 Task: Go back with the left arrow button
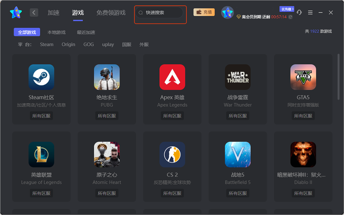(34, 12)
